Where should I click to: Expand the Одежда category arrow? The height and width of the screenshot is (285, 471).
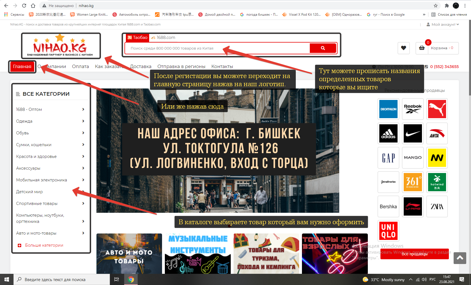pos(83,121)
